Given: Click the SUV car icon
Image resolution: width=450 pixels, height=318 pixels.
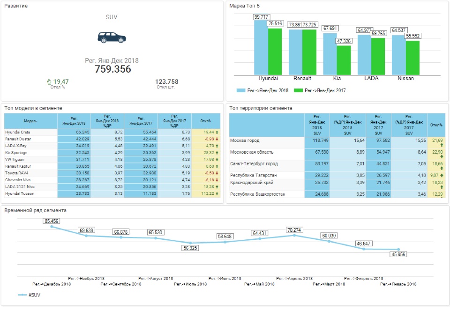Looking at the screenshot, I should (x=112, y=37).
